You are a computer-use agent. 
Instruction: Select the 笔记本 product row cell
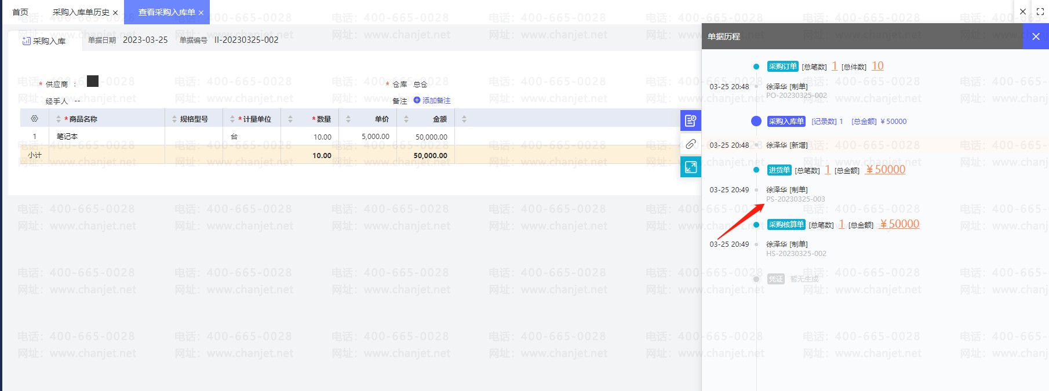(x=67, y=137)
